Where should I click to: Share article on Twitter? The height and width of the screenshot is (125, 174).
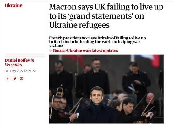[x=15, y=79]
